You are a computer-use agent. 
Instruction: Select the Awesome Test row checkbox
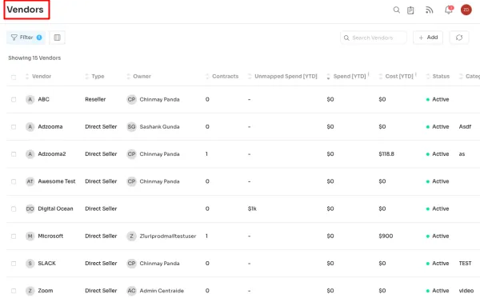(14, 181)
